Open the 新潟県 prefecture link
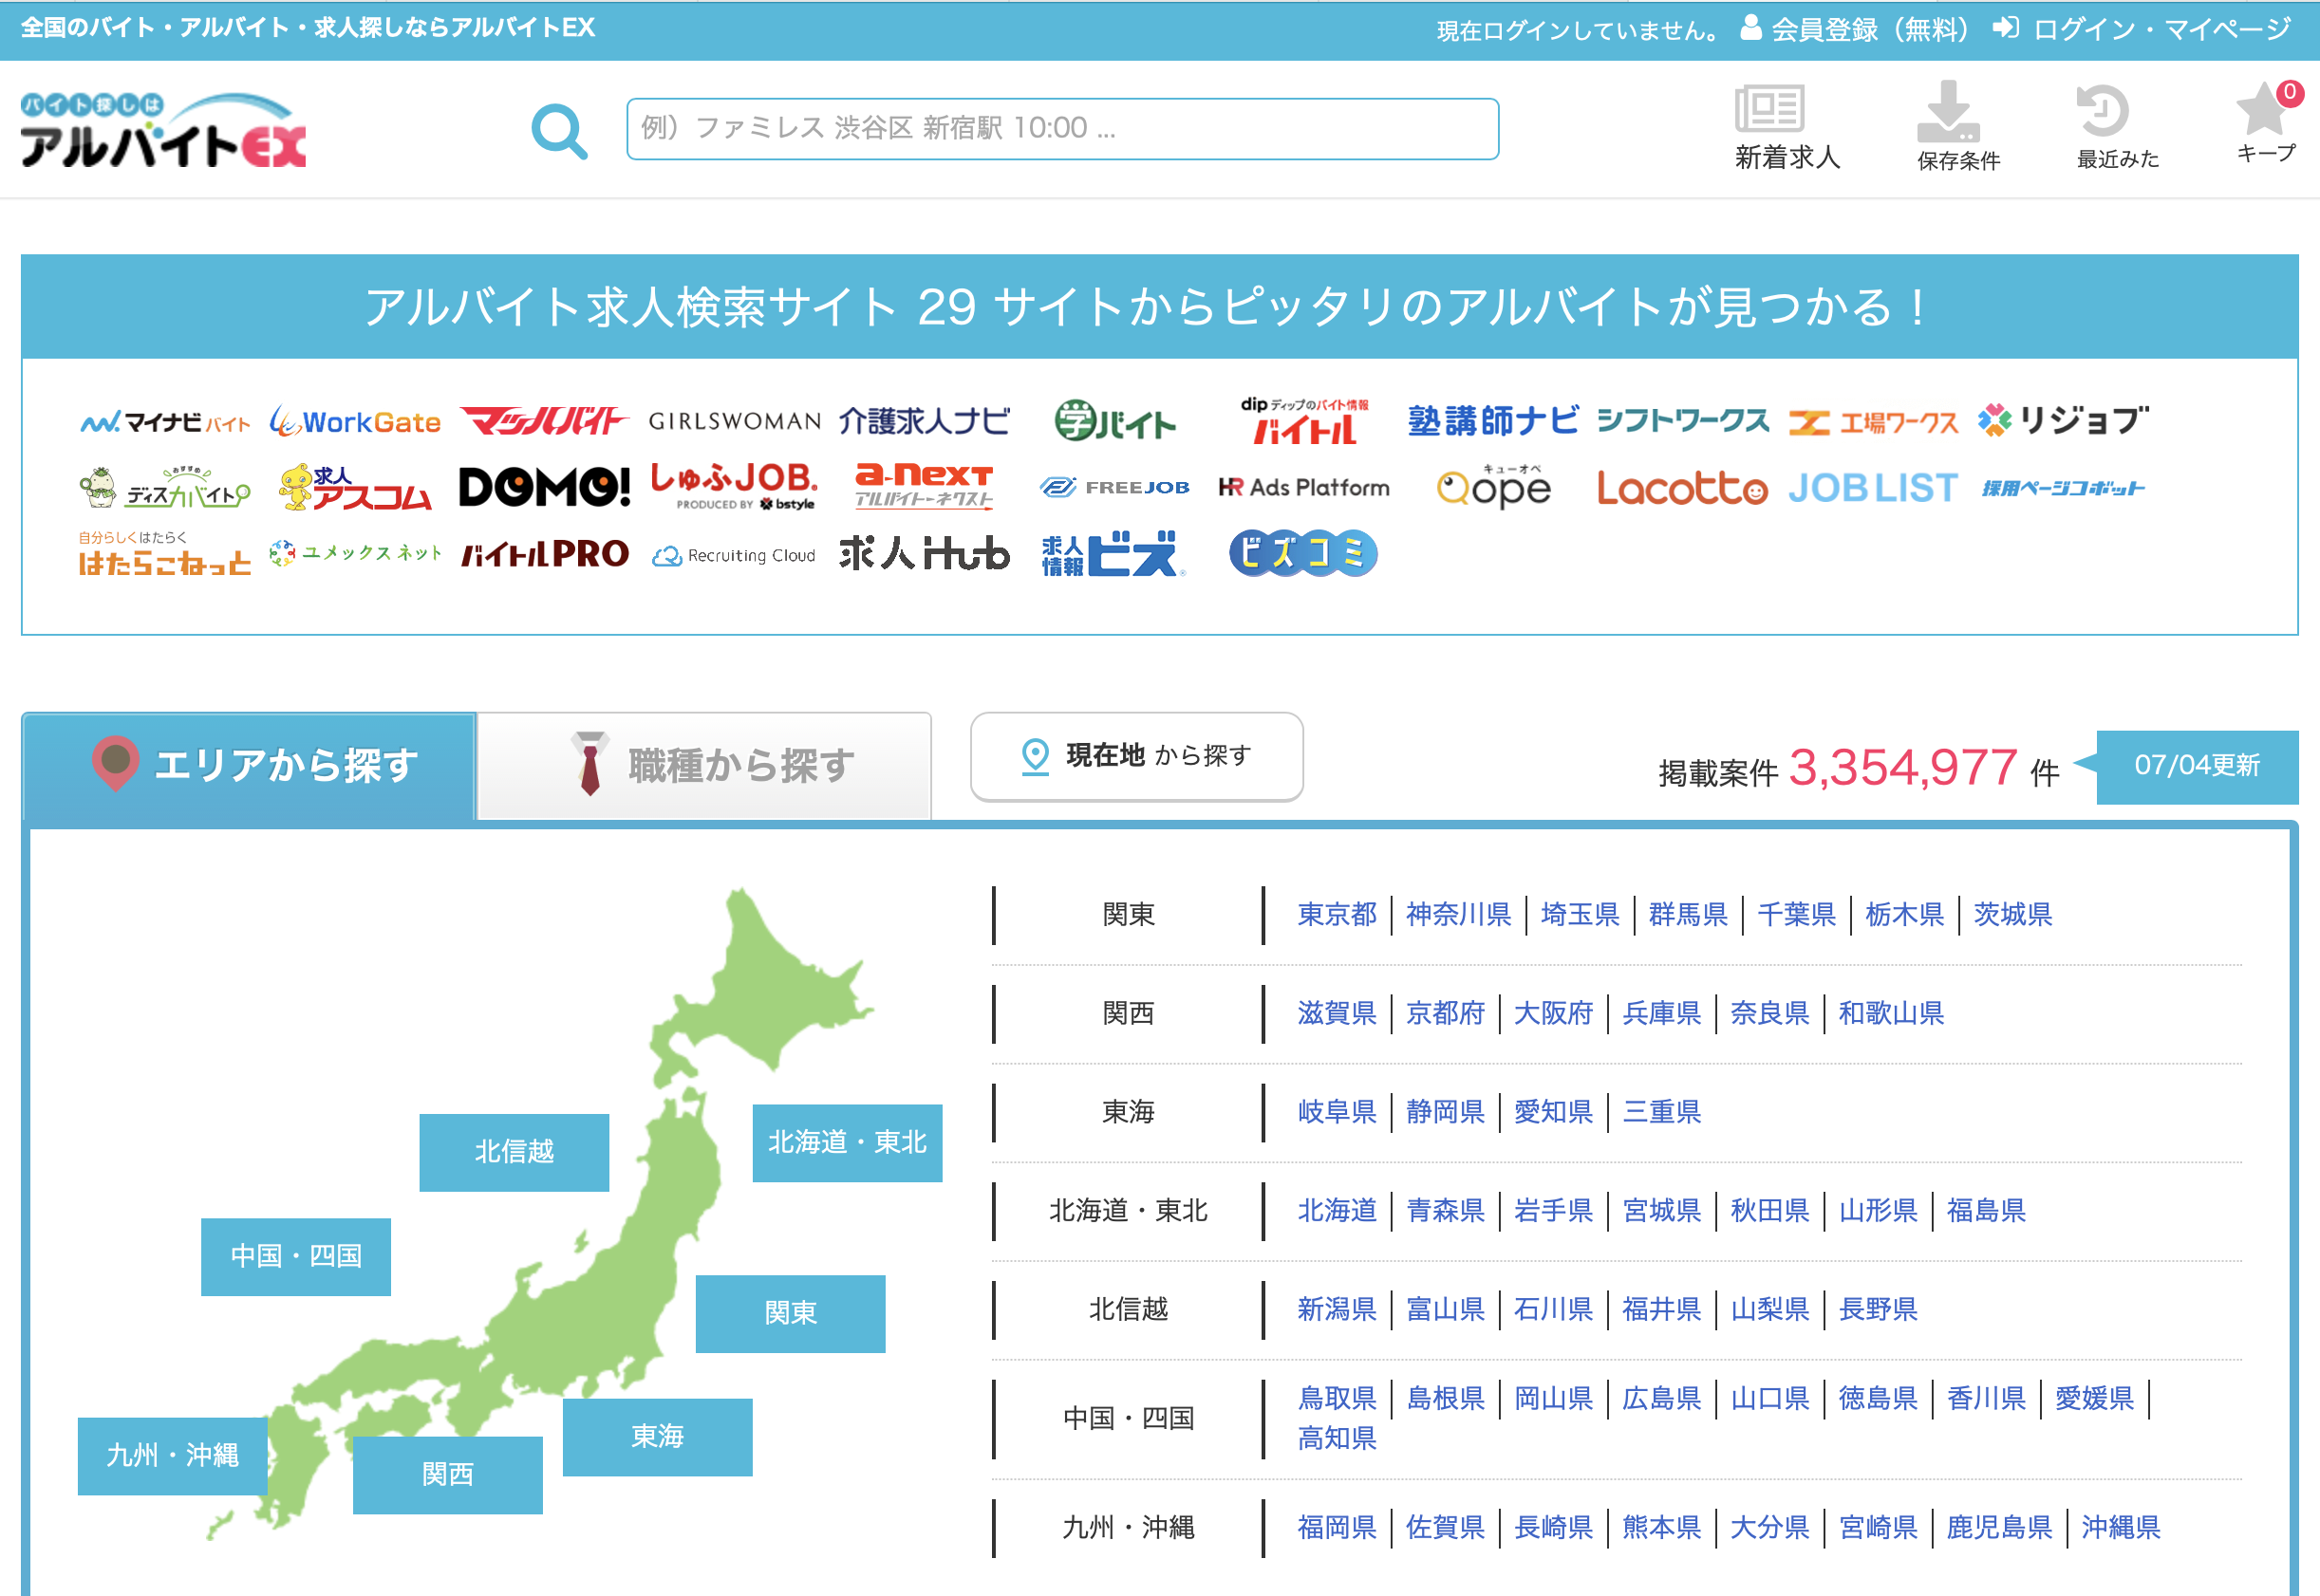The image size is (2320, 1596). 1337,1310
